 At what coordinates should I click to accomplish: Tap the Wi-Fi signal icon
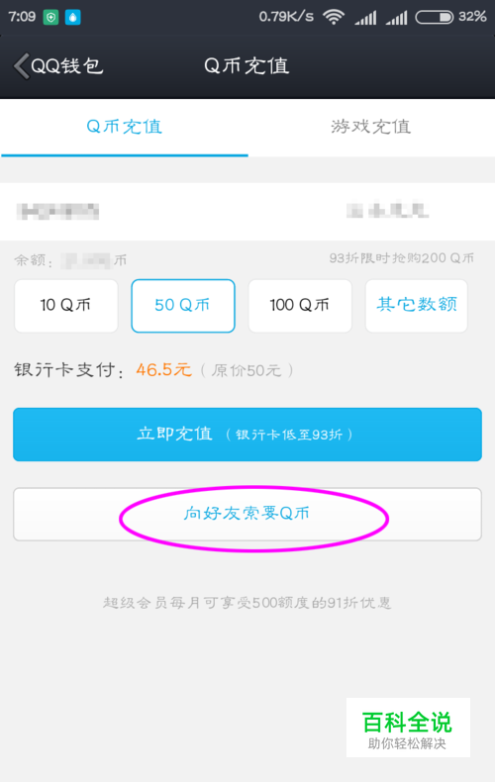(334, 17)
